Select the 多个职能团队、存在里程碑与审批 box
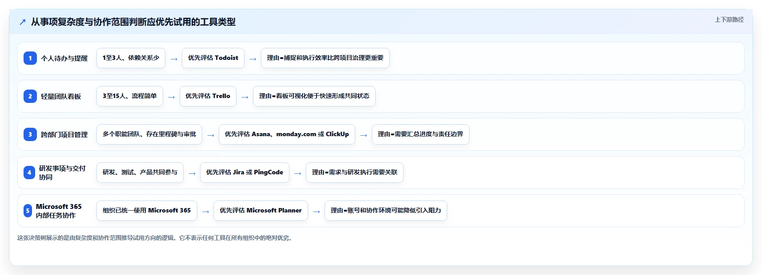Image resolution: width=762 pixels, height=275 pixels. [x=149, y=134]
